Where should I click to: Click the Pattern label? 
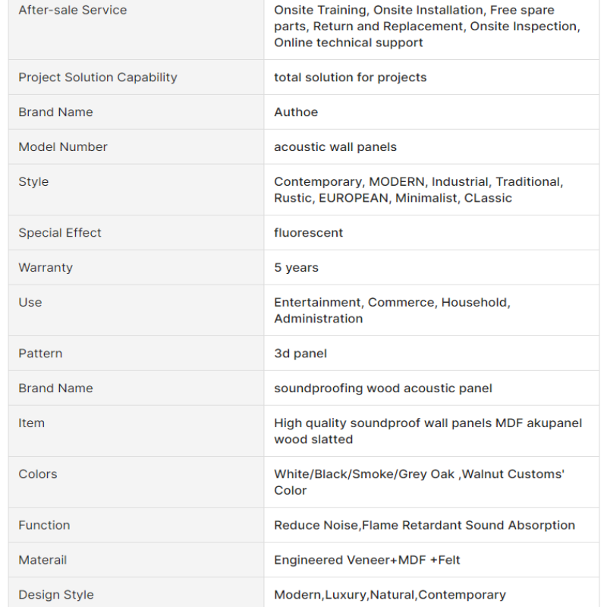pyautogui.click(x=40, y=354)
